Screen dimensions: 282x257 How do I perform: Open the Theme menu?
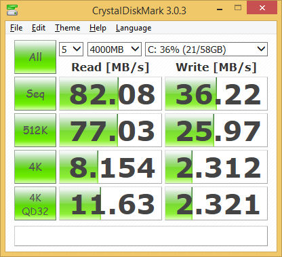click(68, 28)
